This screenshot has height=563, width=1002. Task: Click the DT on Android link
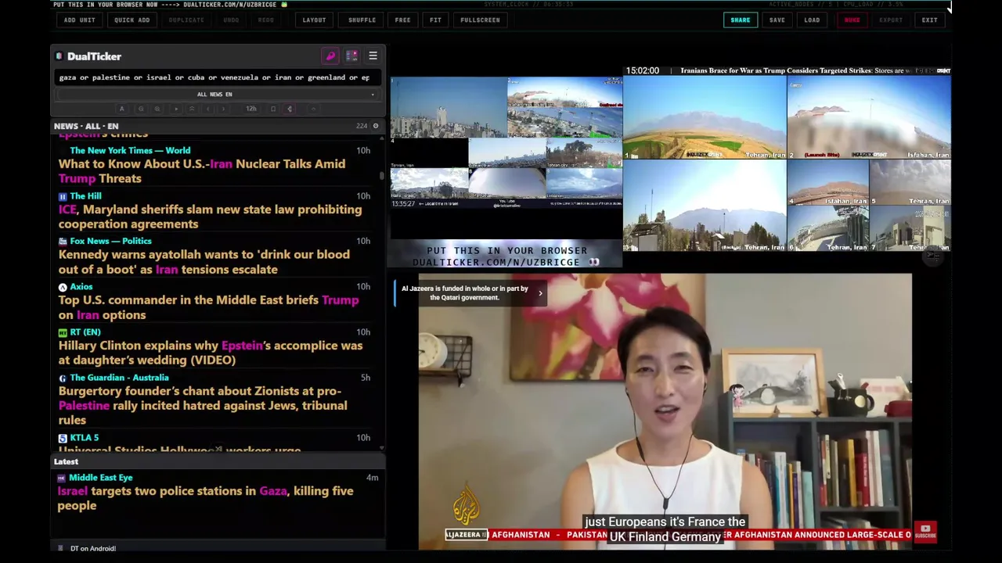click(93, 548)
